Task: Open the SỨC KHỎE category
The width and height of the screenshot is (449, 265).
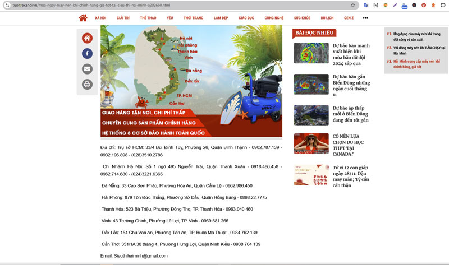Action: pyautogui.click(x=301, y=18)
